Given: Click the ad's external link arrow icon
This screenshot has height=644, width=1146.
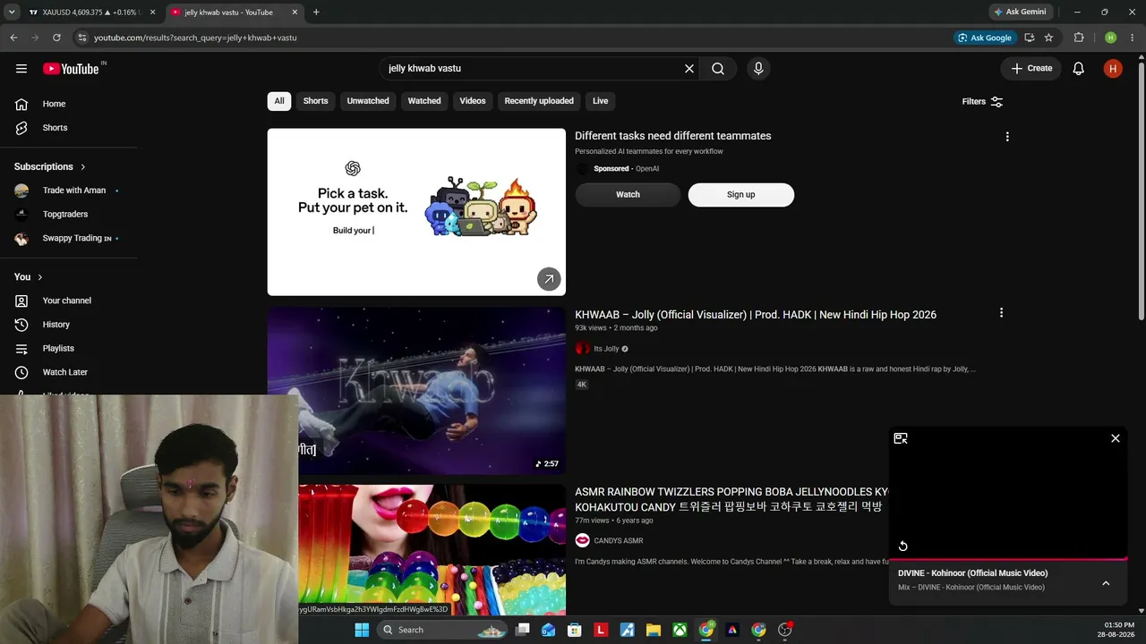Looking at the screenshot, I should 549,279.
